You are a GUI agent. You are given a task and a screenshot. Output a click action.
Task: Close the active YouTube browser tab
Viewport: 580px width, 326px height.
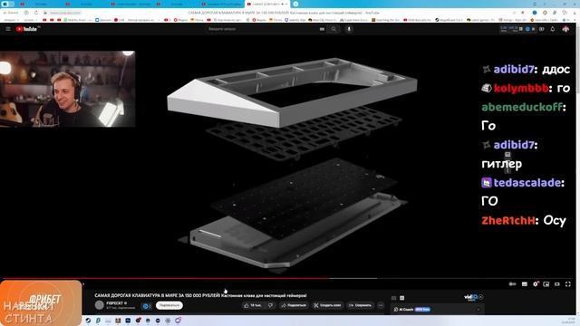click(x=286, y=4)
